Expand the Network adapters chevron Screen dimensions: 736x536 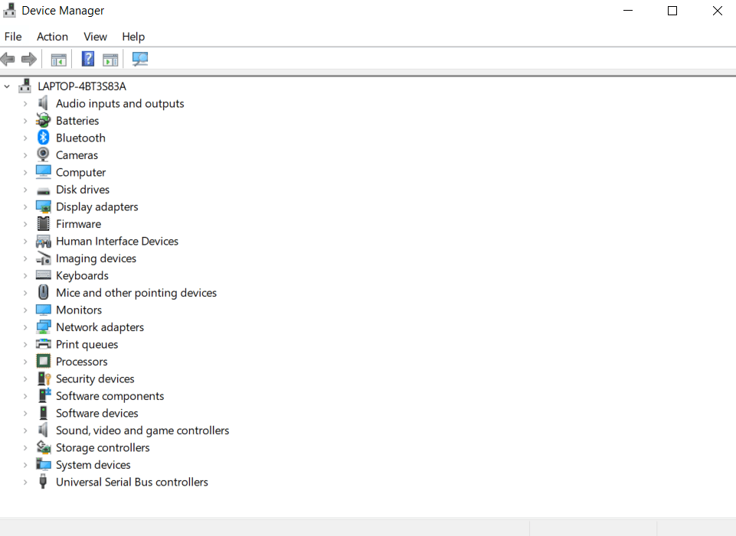(25, 327)
